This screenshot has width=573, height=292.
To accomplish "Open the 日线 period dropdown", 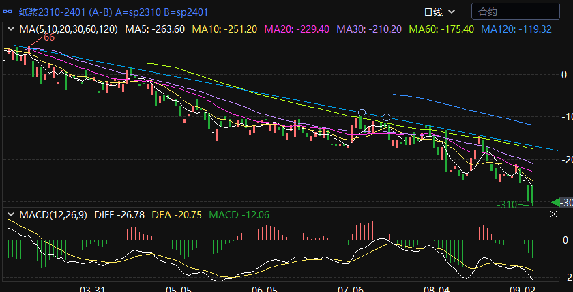I will click(x=438, y=12).
